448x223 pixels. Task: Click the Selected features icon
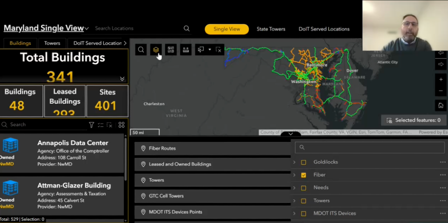pyautogui.click(x=389, y=120)
